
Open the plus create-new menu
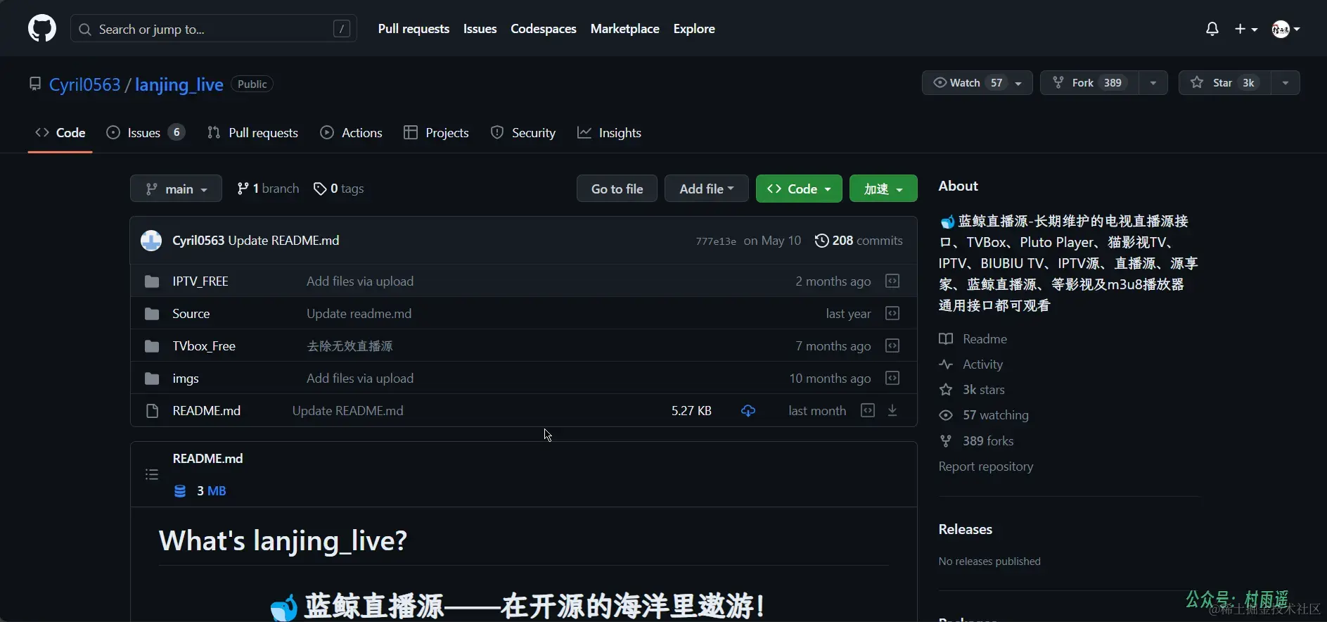[1245, 29]
